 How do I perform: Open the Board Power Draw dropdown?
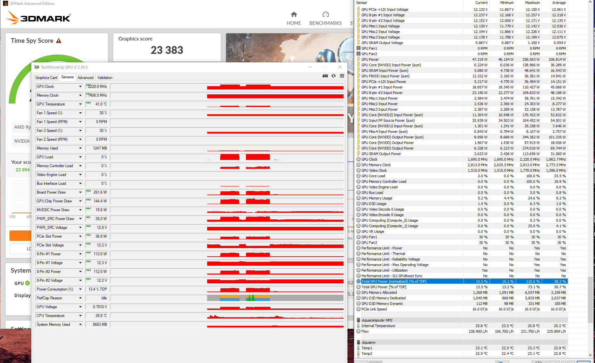coord(80,192)
